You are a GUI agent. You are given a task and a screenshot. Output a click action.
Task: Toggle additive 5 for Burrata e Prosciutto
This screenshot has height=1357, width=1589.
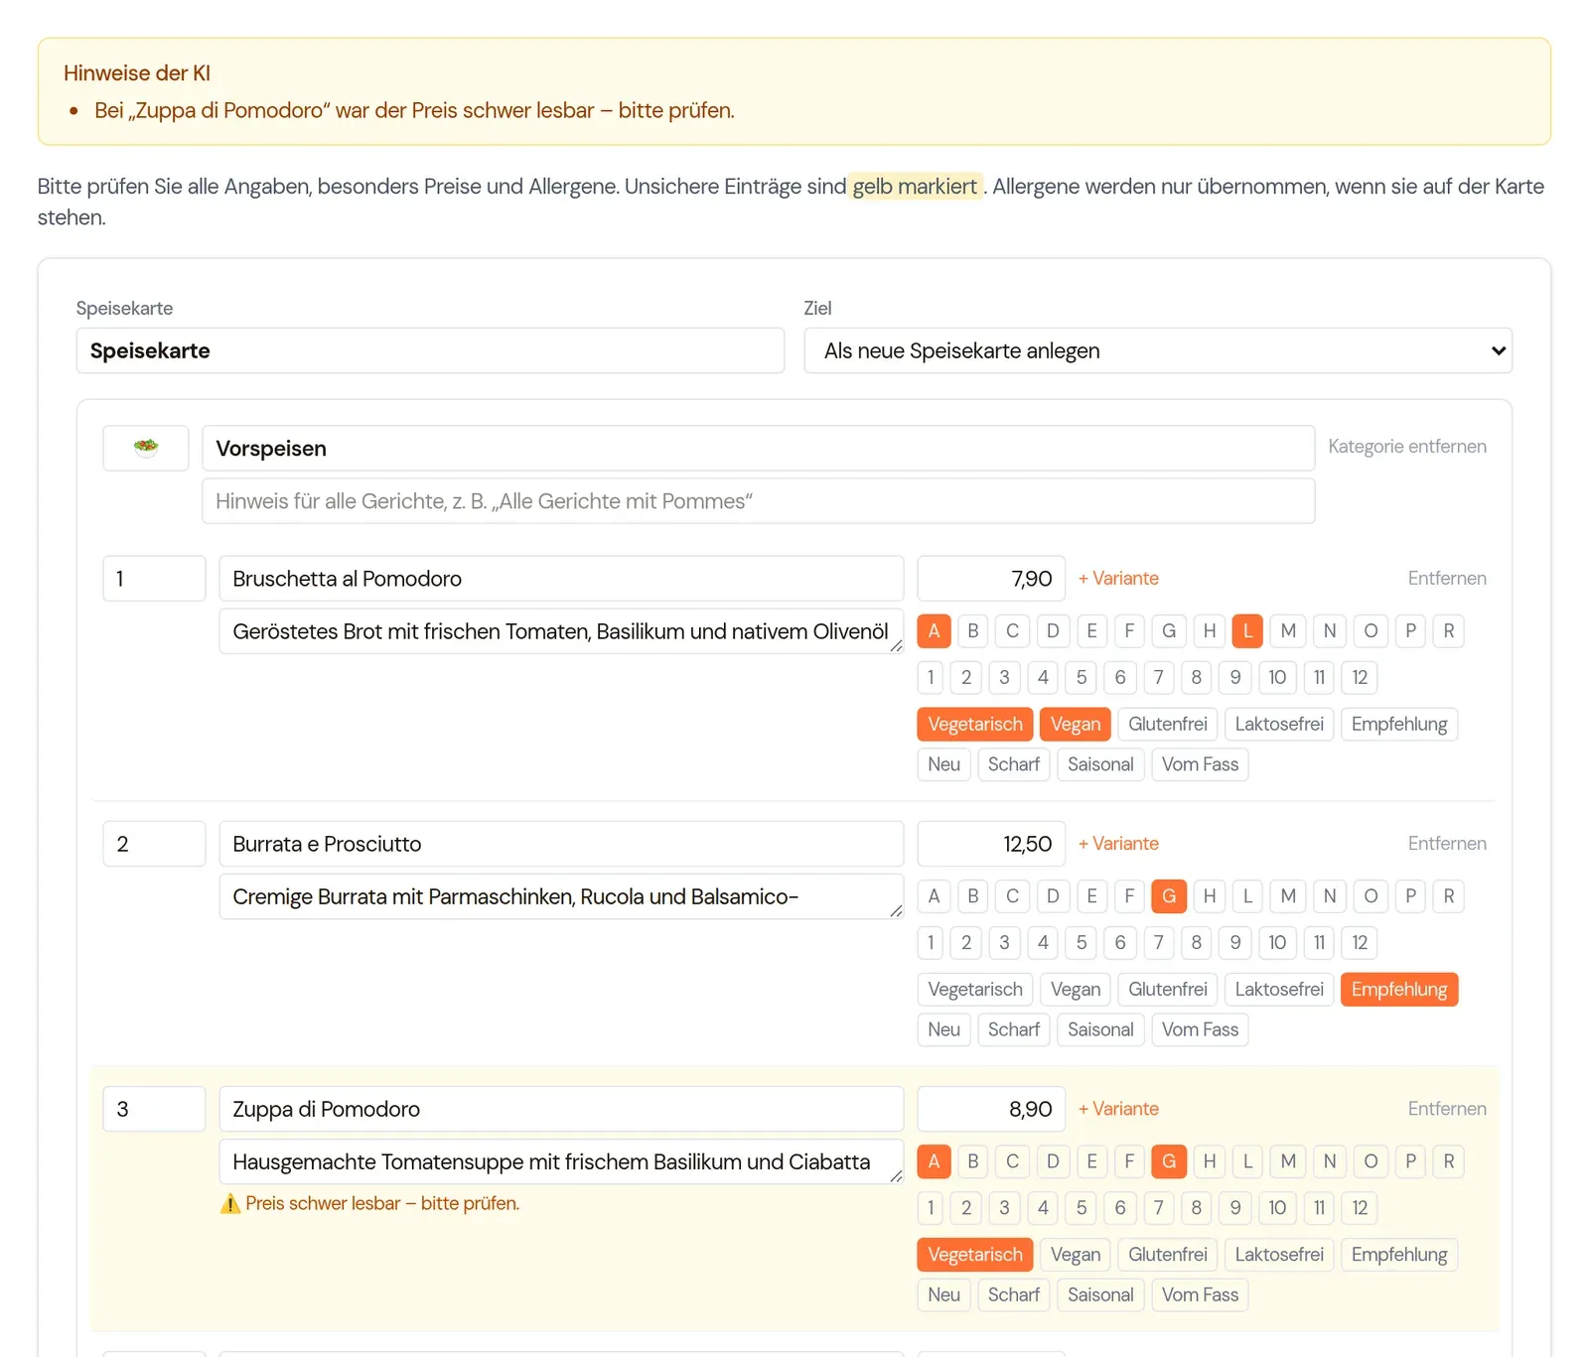1082,942
